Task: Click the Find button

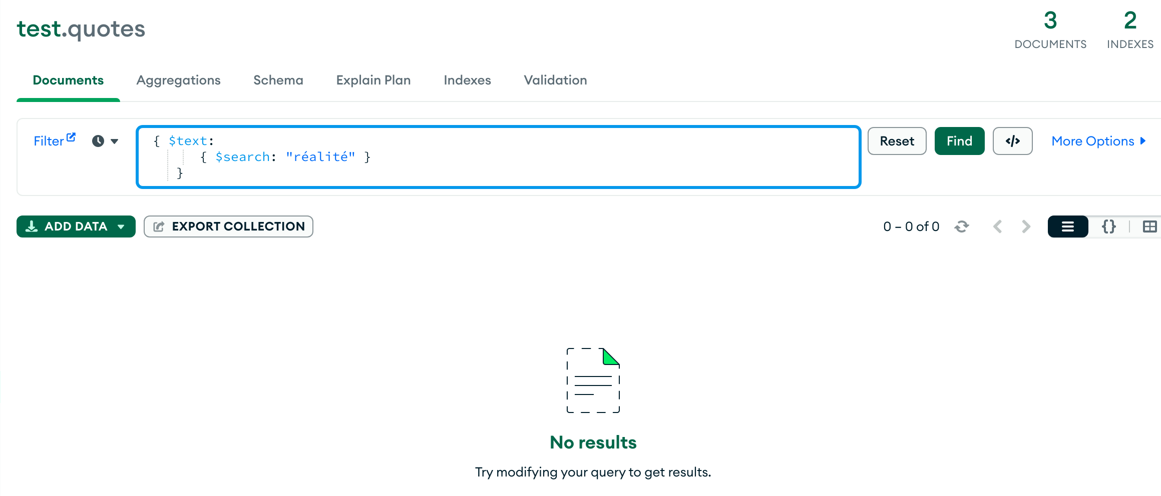Action: click(x=959, y=140)
